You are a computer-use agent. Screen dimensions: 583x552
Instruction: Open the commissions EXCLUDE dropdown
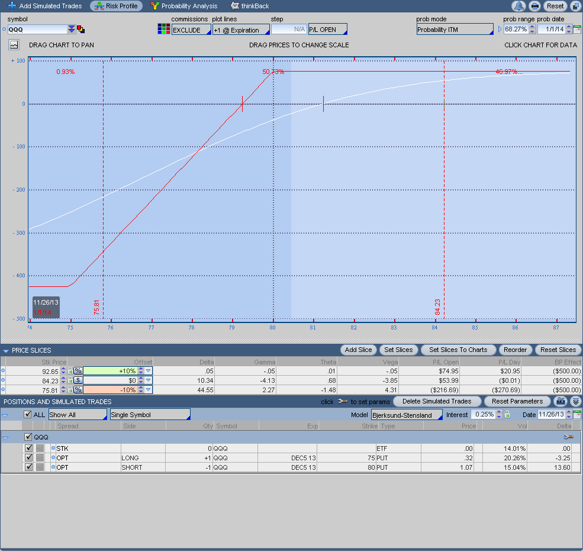tap(192, 30)
